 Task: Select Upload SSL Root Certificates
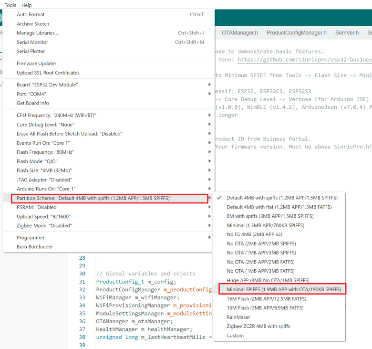(x=108, y=73)
